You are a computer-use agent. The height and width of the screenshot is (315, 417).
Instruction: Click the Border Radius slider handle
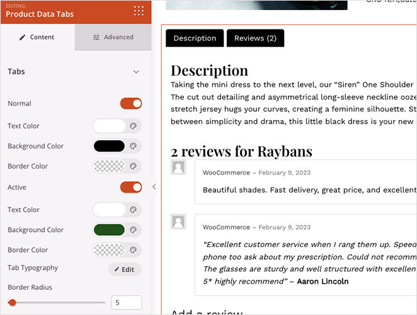tap(12, 302)
